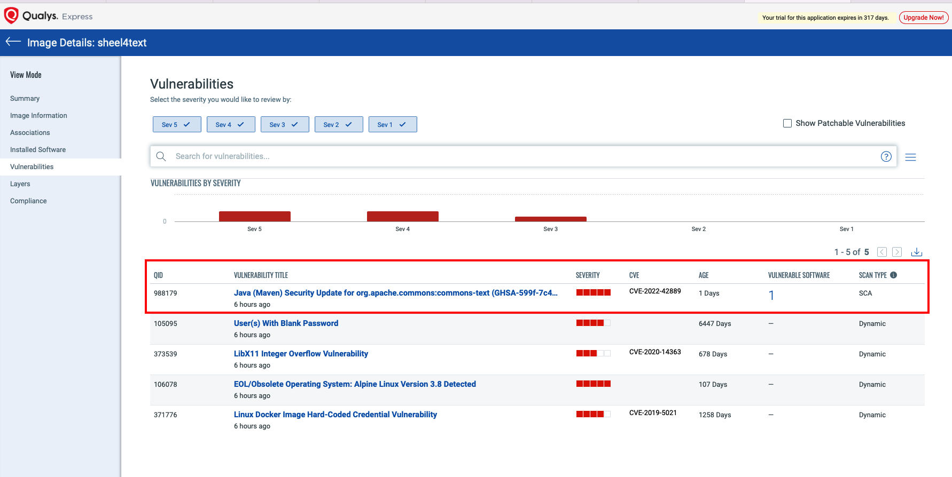Click the QID column header
The height and width of the screenshot is (477, 952).
[158, 275]
